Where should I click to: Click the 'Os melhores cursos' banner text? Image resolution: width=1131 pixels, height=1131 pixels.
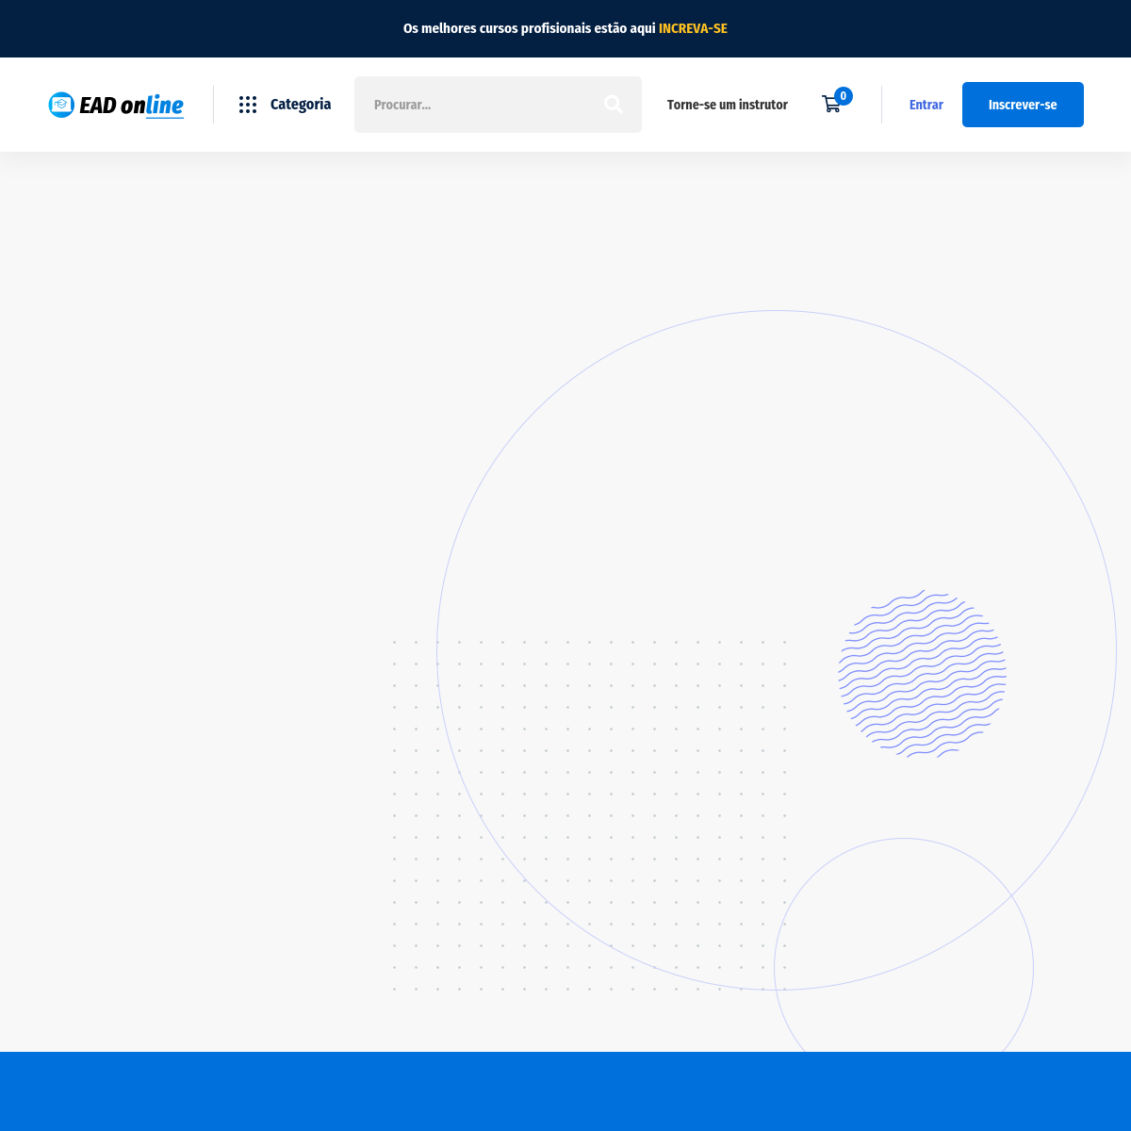[529, 28]
